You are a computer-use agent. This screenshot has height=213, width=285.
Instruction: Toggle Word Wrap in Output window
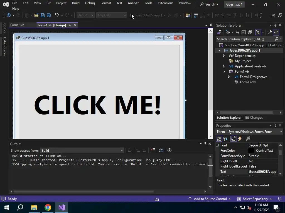[161, 150]
